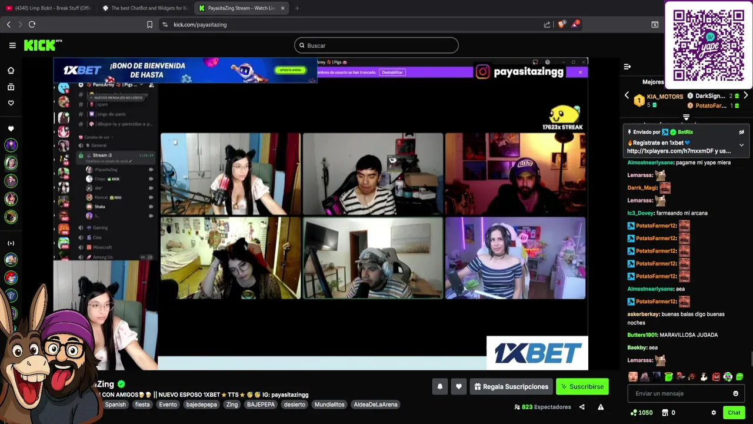The image size is (753, 424).
Task: Open the 1XBET bono de bienvenida banner
Action: point(185,71)
